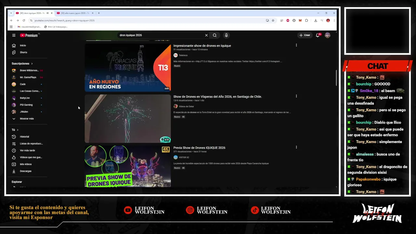416x234 pixels.
Task: Open title Show de Drones en Vísperas
Action: [x=217, y=97]
